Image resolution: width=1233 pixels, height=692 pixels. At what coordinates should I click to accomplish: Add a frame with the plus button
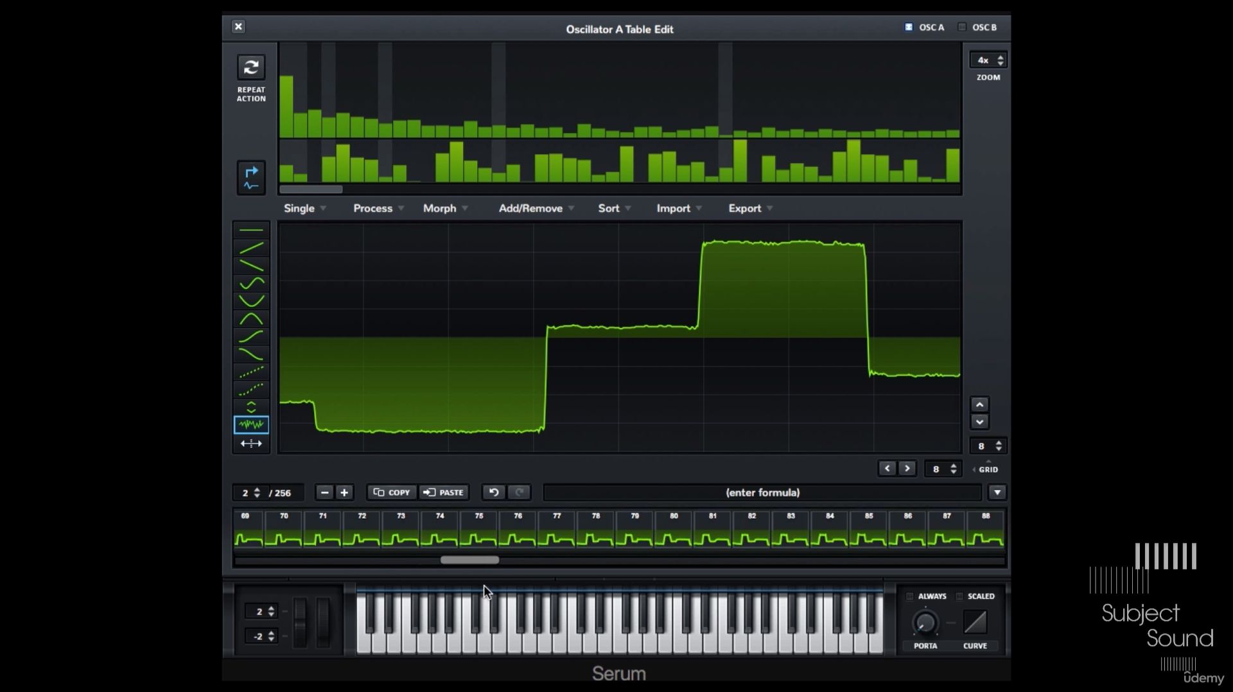[344, 492]
